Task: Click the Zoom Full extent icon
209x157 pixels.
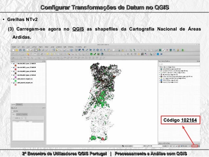Action: click(x=54, y=50)
